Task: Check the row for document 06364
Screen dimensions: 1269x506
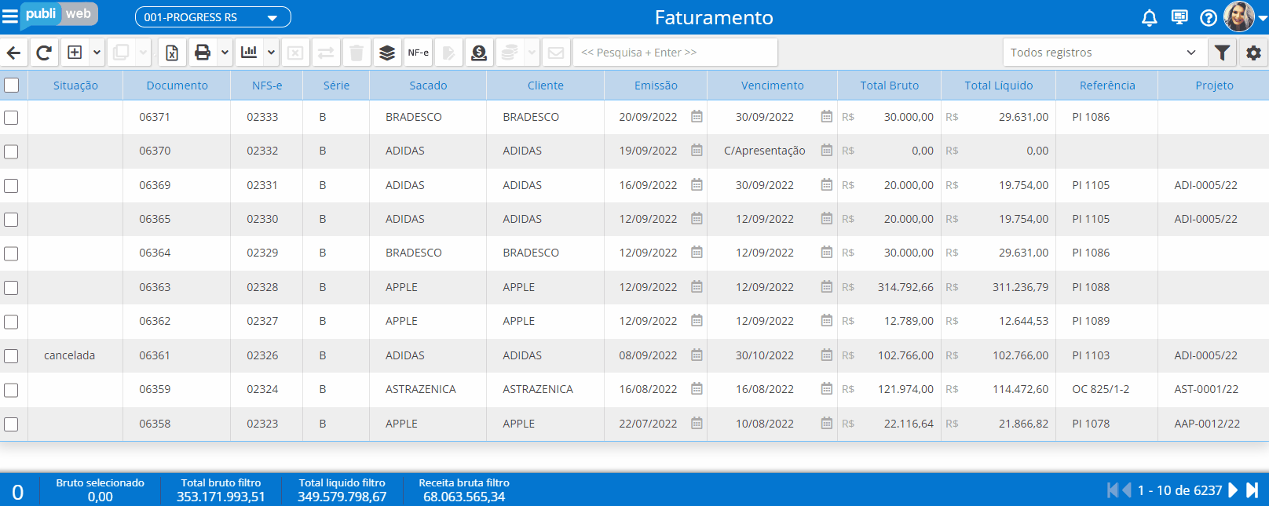Action: pos(11,253)
